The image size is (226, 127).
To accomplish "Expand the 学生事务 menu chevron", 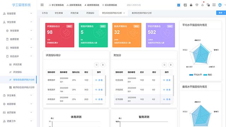I will click(31, 95).
